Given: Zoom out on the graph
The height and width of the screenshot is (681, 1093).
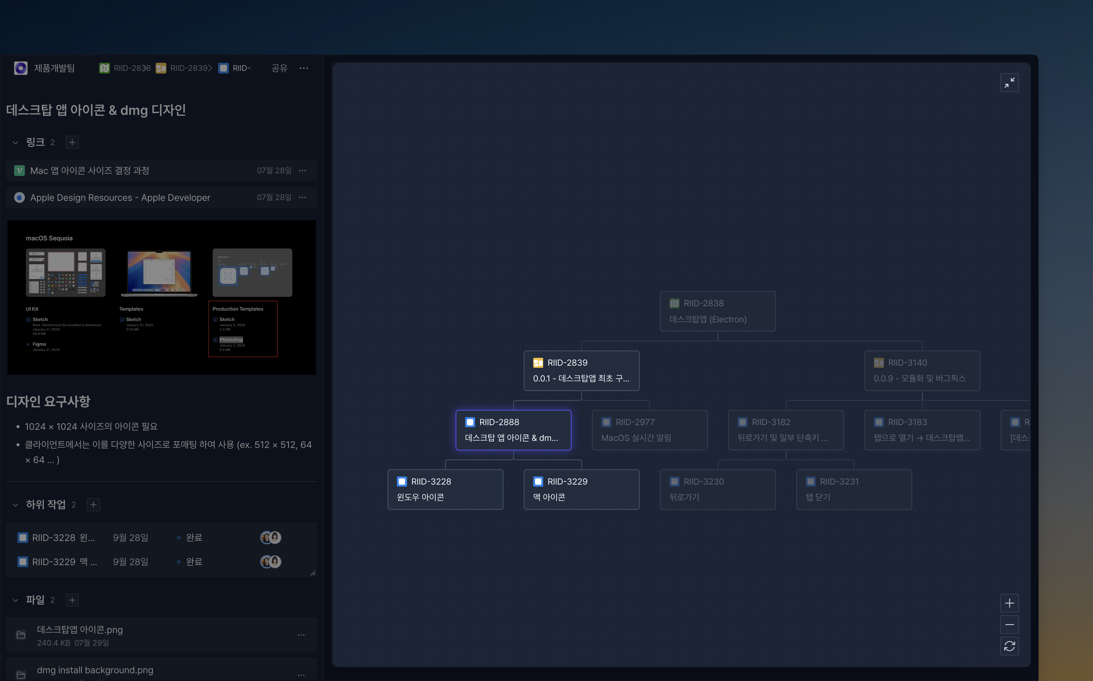Looking at the screenshot, I should (1010, 625).
